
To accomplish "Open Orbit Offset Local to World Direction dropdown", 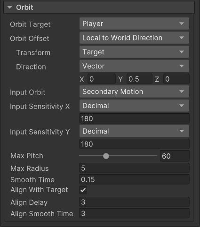I will click(x=134, y=38).
